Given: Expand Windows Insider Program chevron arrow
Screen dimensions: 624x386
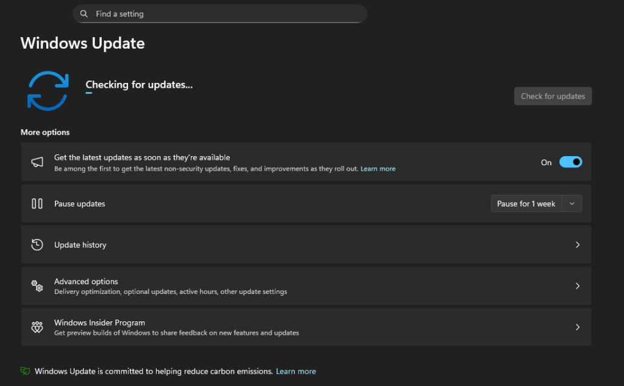Looking at the screenshot, I should [578, 327].
